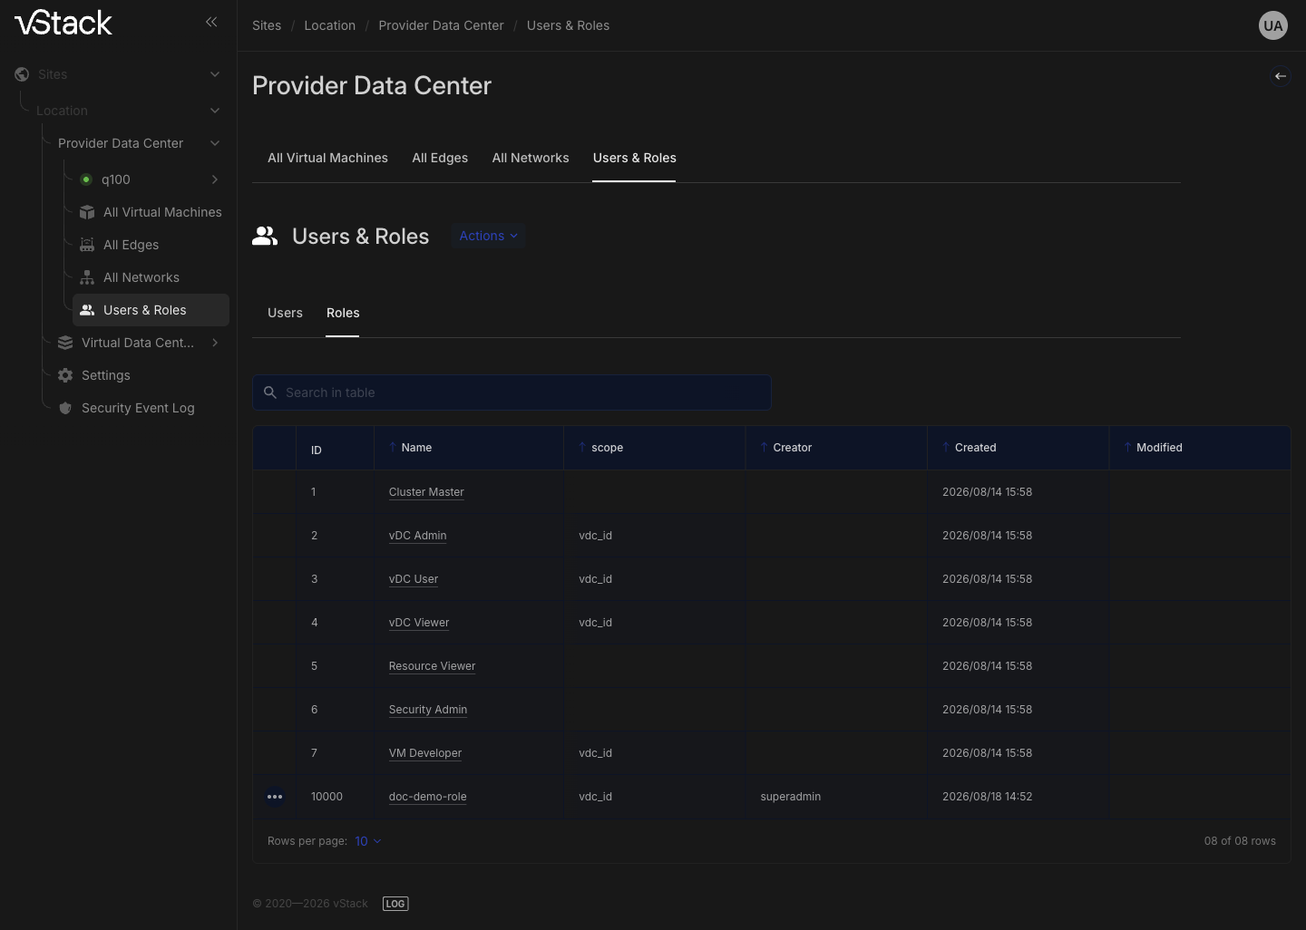Sort by Creator column arrow
Image resolution: width=1306 pixels, height=930 pixels.
coord(764,447)
